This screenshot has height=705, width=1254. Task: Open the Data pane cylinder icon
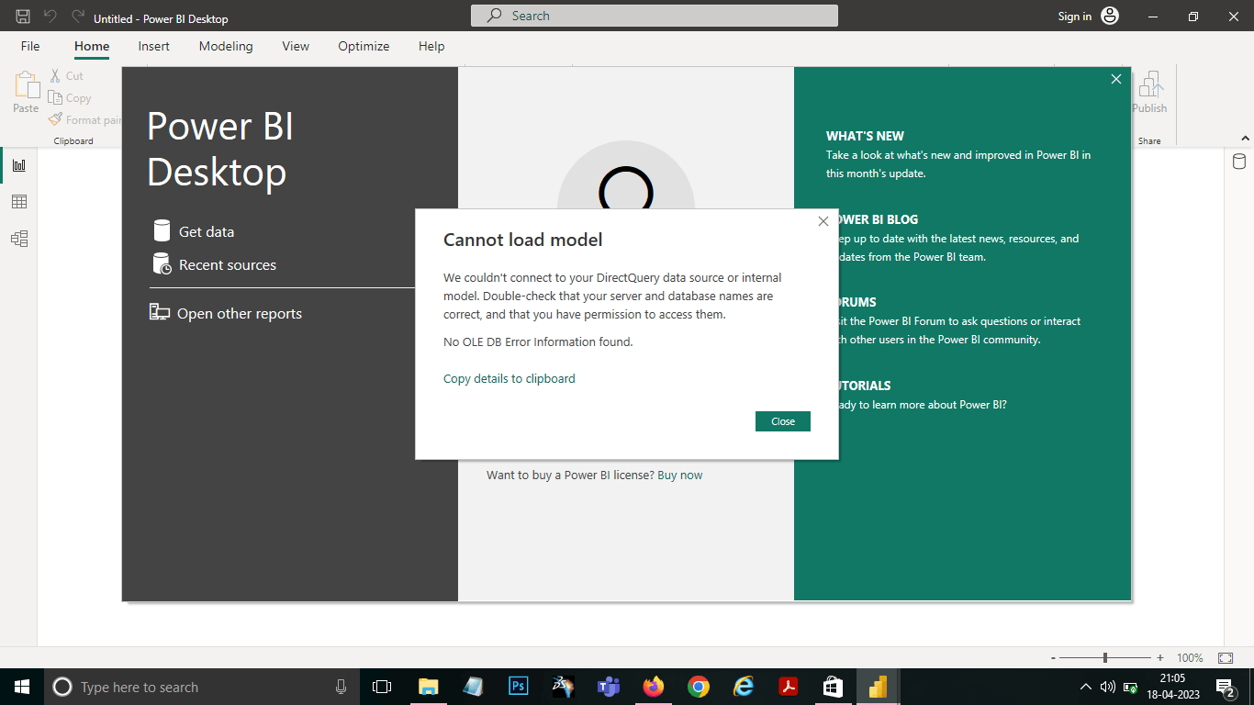[1239, 162]
